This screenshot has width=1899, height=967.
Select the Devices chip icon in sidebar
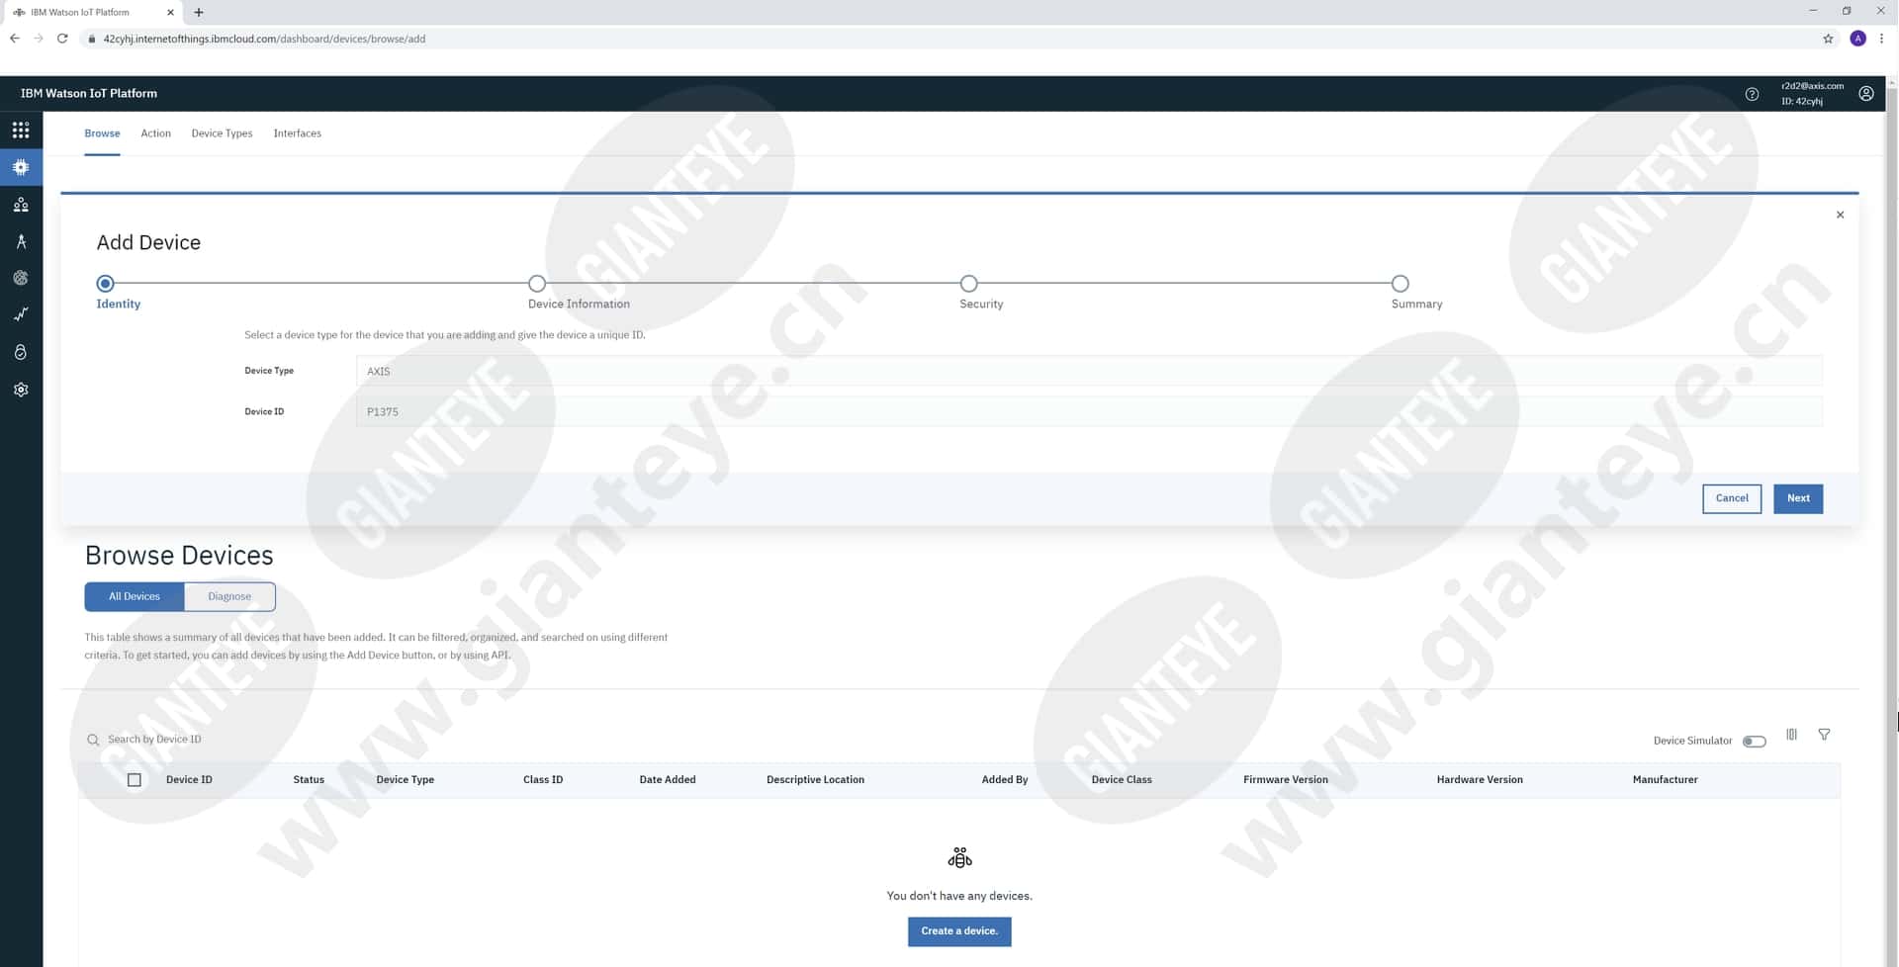pos(21,167)
